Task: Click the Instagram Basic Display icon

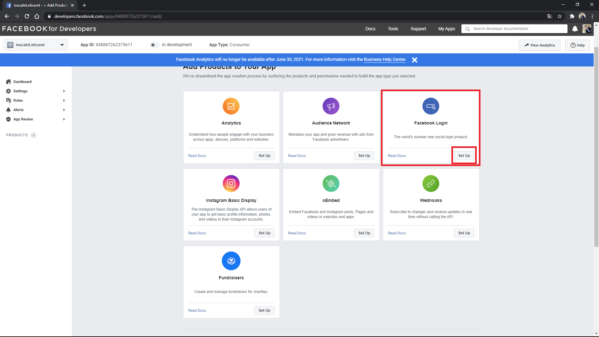Action: pos(231,183)
